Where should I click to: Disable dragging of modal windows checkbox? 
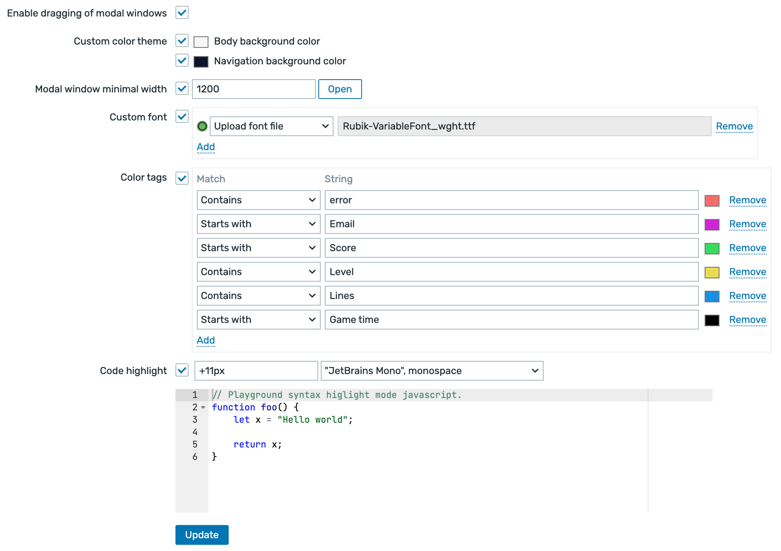click(182, 13)
